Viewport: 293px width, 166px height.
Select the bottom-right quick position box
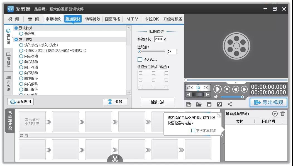pos(166,86)
